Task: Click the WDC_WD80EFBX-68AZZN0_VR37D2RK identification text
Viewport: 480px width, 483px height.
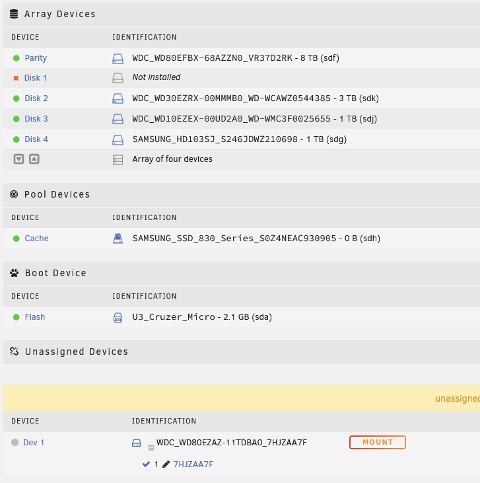Action: (236, 58)
